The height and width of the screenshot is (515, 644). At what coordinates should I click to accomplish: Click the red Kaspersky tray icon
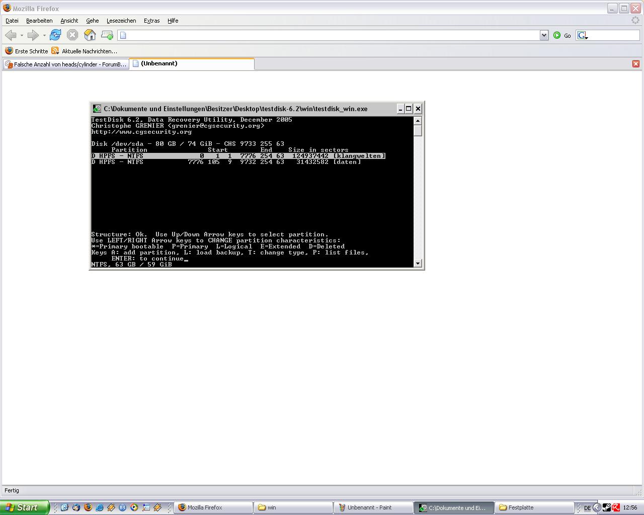point(615,507)
